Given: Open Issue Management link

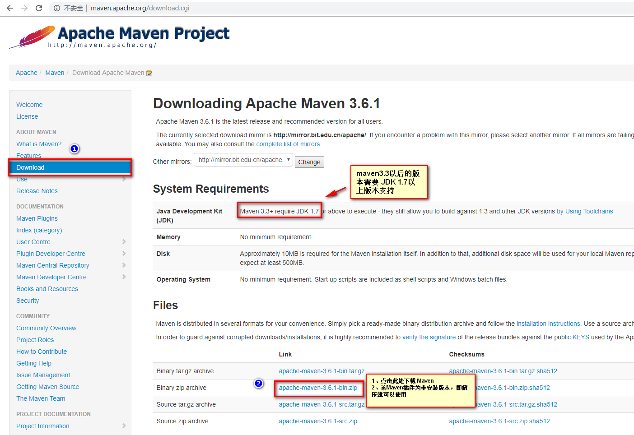Looking at the screenshot, I should [43, 375].
